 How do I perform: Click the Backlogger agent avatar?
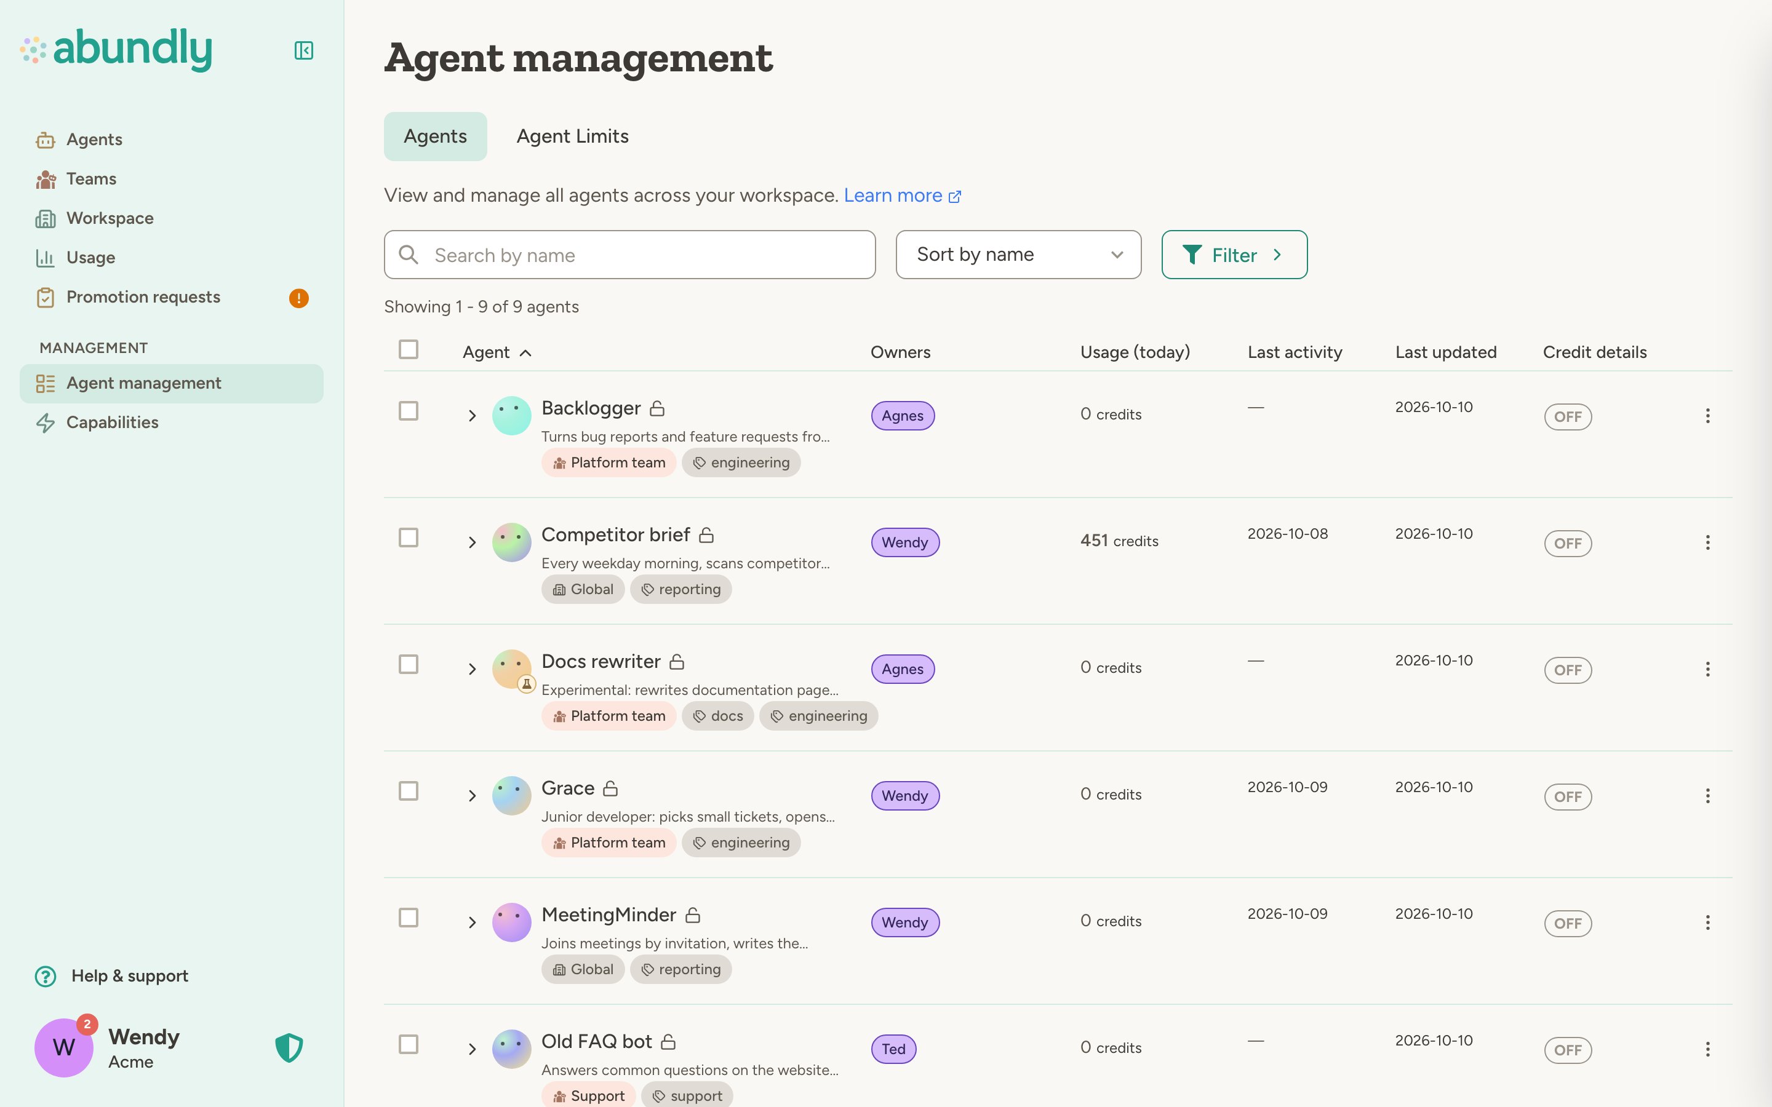tap(511, 416)
